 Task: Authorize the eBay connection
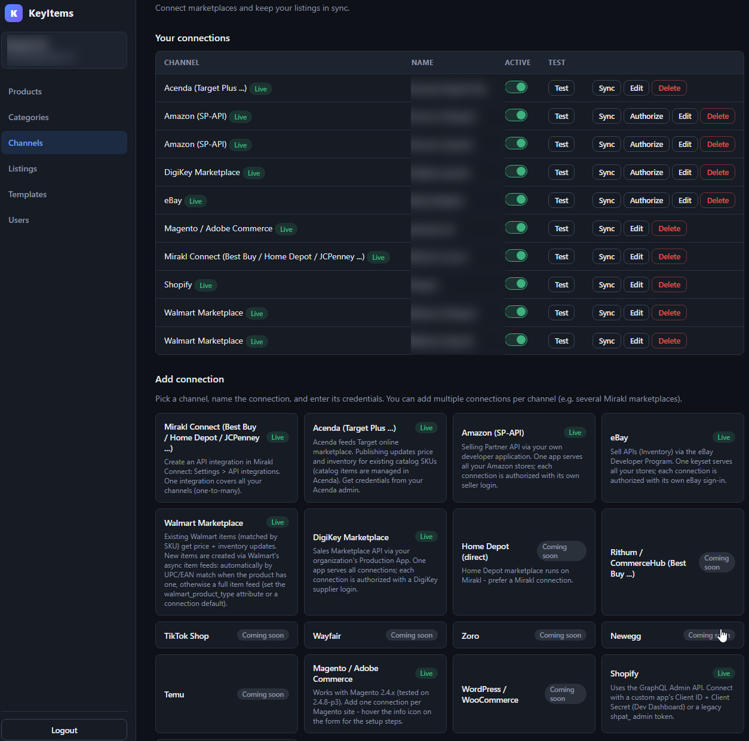click(x=646, y=200)
